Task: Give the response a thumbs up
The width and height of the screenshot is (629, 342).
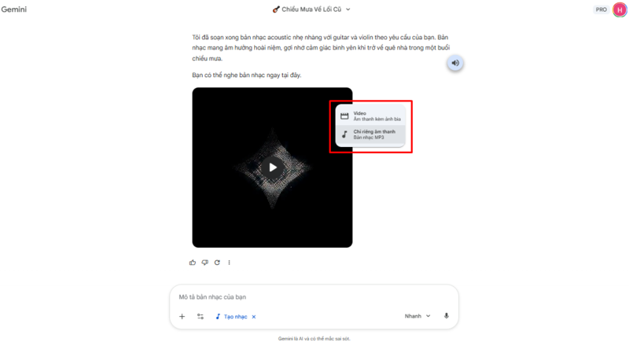Action: (193, 263)
